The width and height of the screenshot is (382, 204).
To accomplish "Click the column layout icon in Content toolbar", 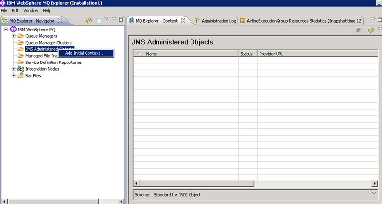I will (x=358, y=30).
